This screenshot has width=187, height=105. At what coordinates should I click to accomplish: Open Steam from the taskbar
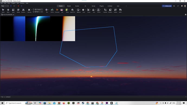83,103
